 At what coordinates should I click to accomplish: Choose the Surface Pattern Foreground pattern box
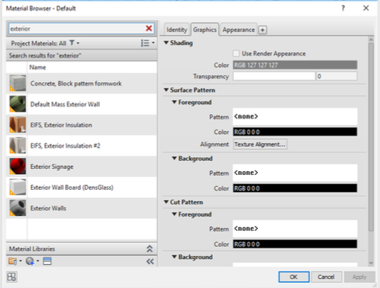coord(295,116)
